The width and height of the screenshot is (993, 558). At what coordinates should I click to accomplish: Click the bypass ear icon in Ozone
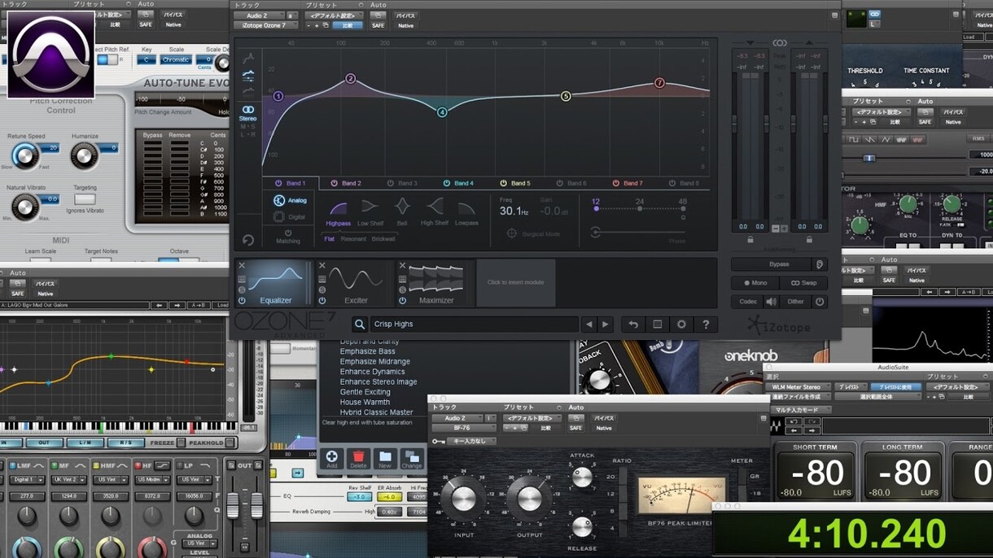click(x=820, y=264)
